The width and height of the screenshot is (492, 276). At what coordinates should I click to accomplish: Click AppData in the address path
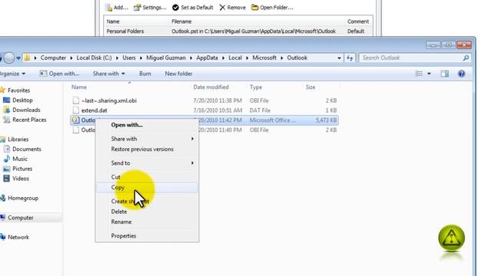tap(207, 58)
